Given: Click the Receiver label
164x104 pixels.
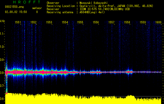Looking at the screenshot, I should point(53,9).
